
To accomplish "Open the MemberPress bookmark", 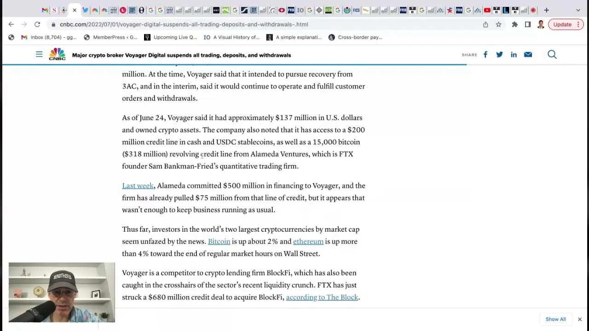I will pos(110,37).
